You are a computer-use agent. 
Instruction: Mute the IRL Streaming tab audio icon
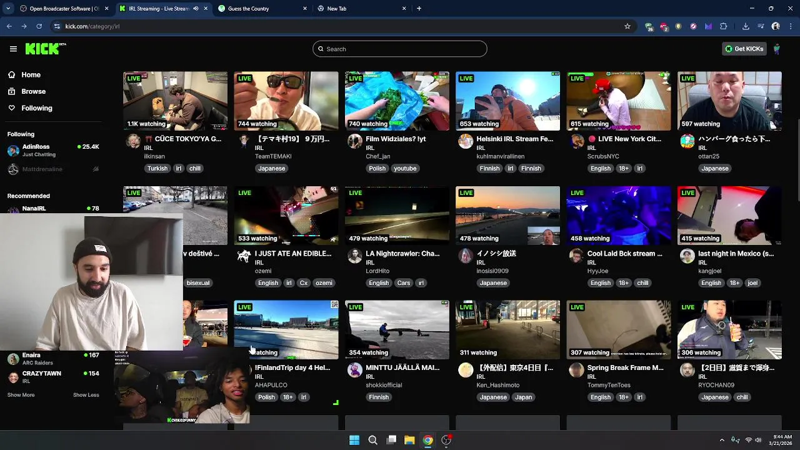point(196,9)
